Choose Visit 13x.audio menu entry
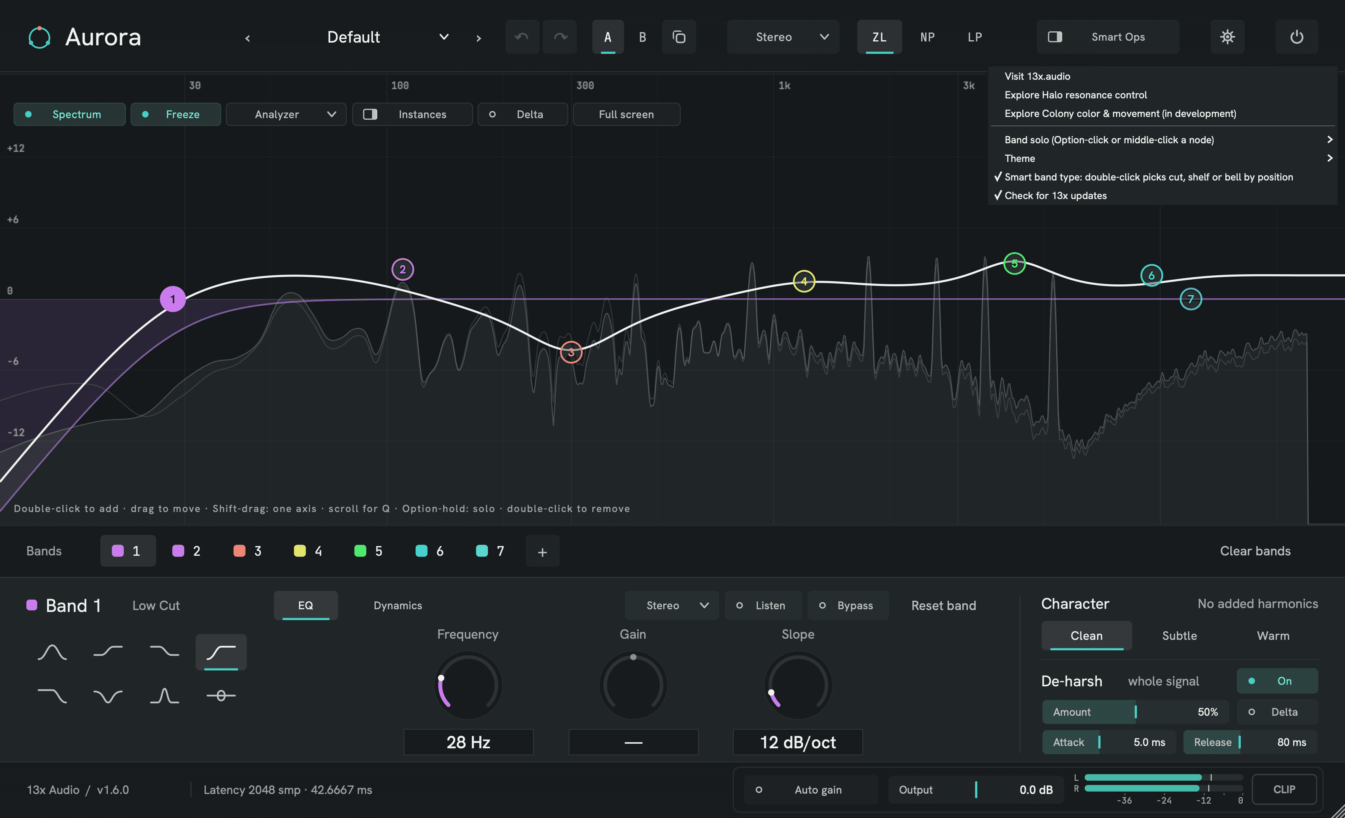Viewport: 1345px width, 818px height. pyautogui.click(x=1163, y=76)
